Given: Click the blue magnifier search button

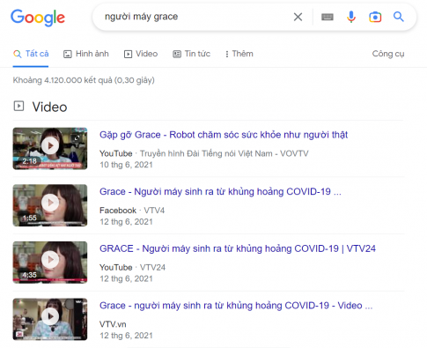Looking at the screenshot, I should tap(398, 17).
